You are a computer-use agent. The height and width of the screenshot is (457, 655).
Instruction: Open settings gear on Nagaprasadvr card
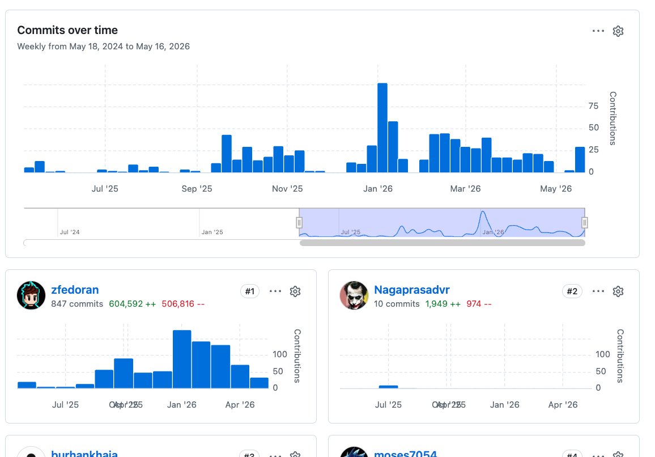pos(618,291)
